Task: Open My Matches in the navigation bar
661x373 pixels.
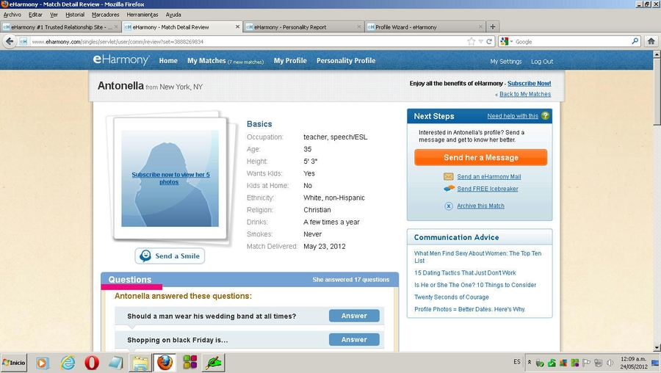Action: (225, 61)
